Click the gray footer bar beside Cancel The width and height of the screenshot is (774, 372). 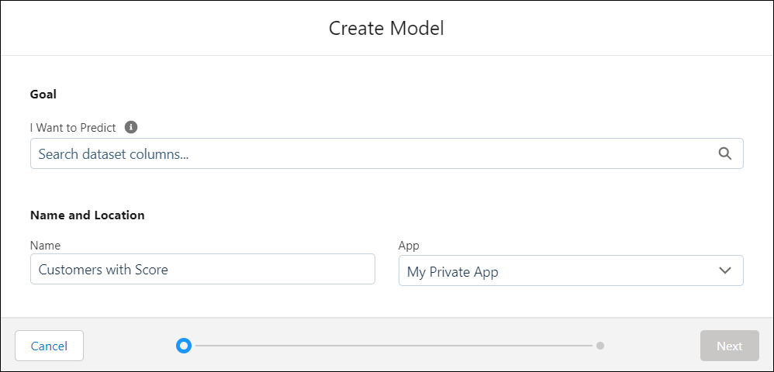click(130, 346)
